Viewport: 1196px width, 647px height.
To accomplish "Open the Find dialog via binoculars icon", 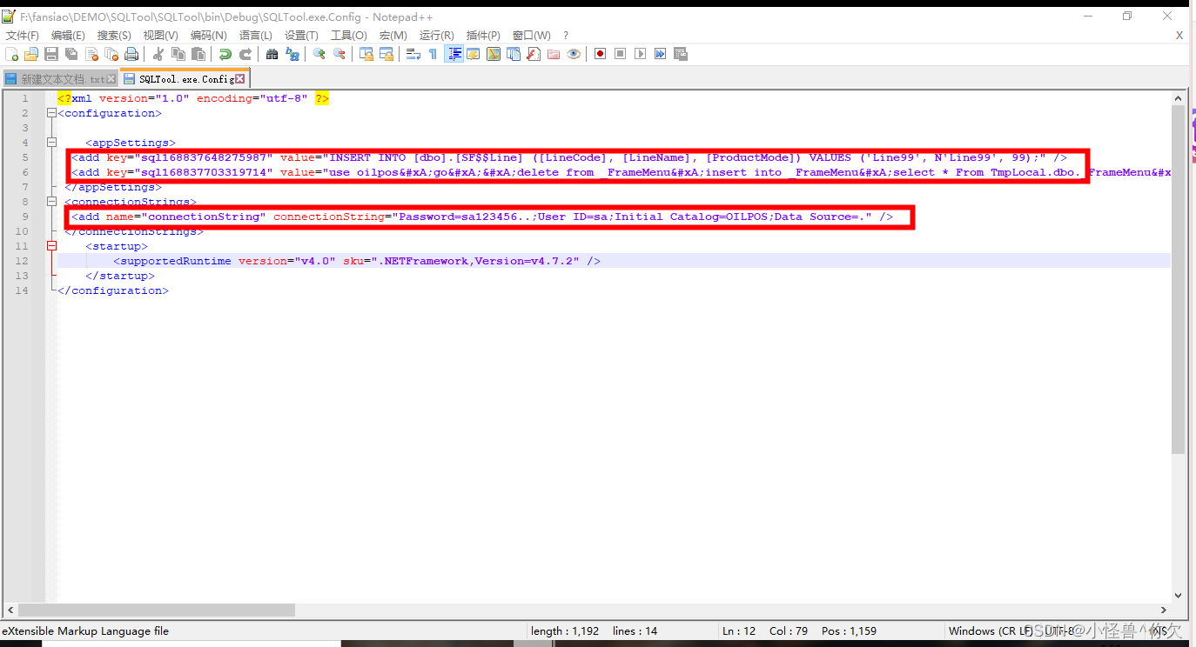I will tap(271, 53).
